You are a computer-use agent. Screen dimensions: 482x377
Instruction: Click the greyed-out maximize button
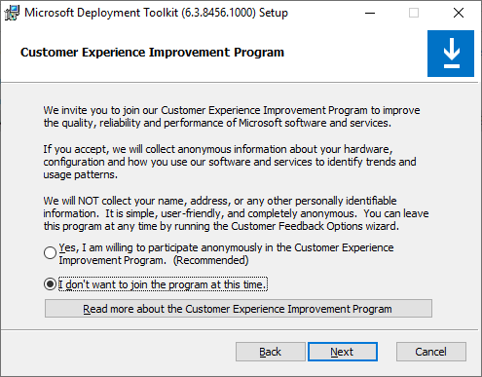[x=414, y=13]
